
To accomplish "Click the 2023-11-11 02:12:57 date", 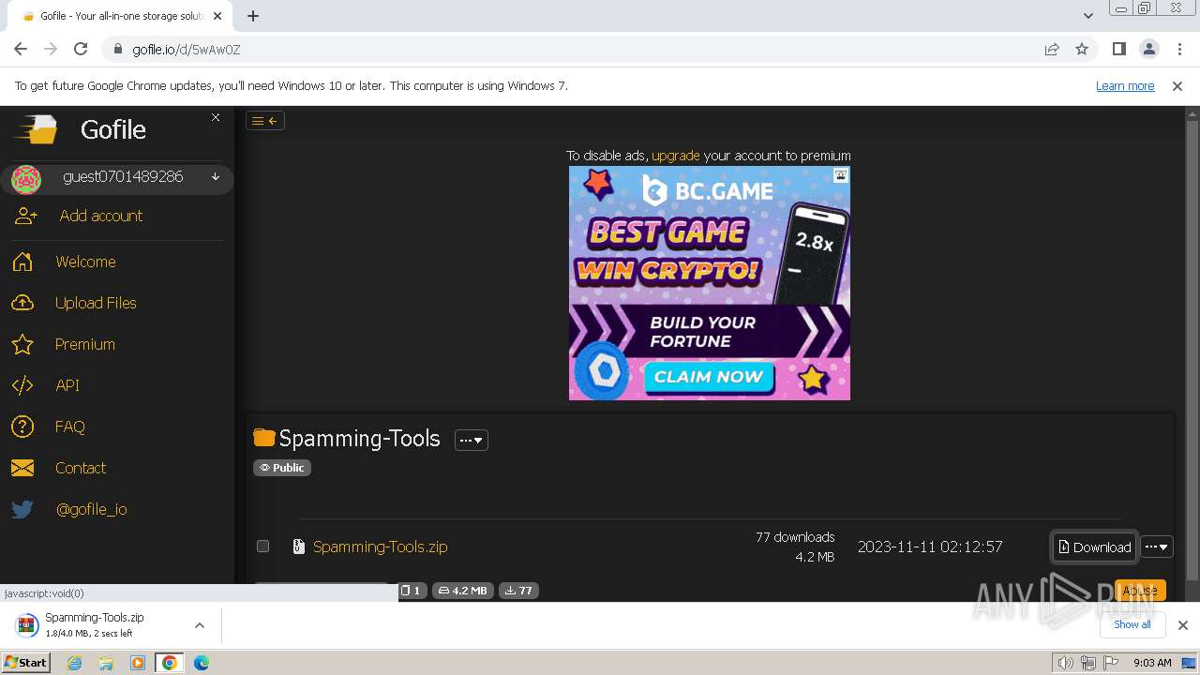I will pos(930,547).
